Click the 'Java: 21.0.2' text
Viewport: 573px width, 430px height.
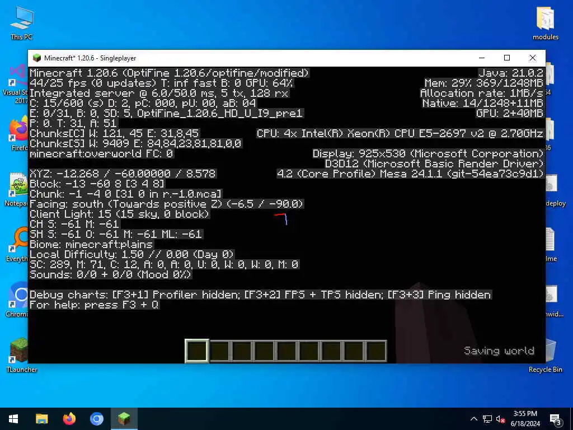511,73
